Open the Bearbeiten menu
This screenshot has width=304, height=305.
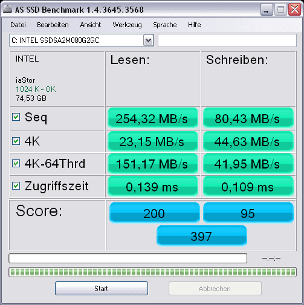click(53, 25)
